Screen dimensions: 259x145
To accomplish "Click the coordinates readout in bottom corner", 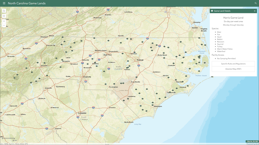I will click(x=252, y=141).
